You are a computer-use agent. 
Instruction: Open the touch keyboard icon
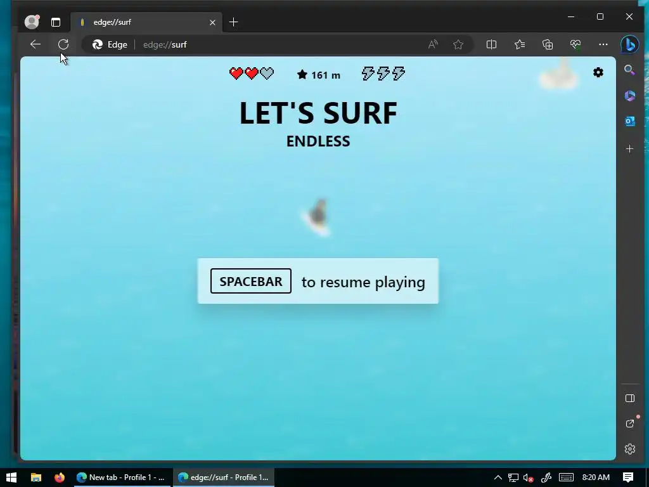[566, 477]
